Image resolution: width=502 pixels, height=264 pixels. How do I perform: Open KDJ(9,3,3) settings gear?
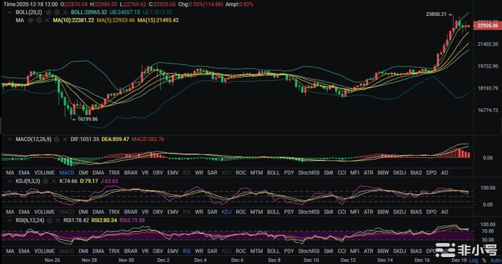pos(45,181)
